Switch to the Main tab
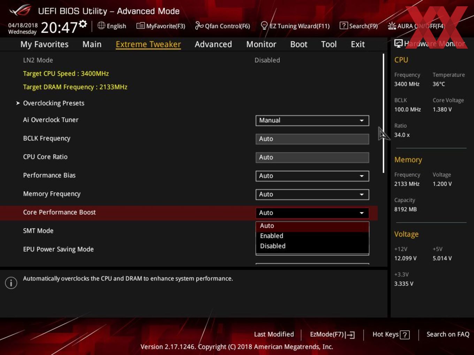The width and height of the screenshot is (474, 355). click(92, 44)
